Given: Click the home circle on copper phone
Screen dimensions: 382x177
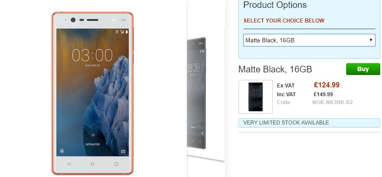Looking at the screenshot, I should coord(93,164).
